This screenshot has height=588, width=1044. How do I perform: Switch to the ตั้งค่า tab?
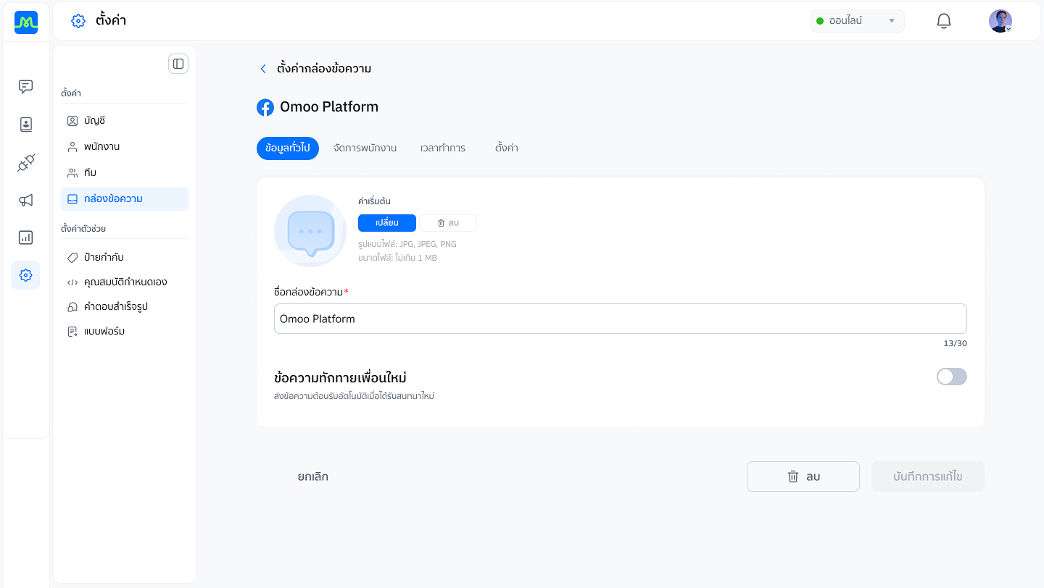click(x=507, y=148)
